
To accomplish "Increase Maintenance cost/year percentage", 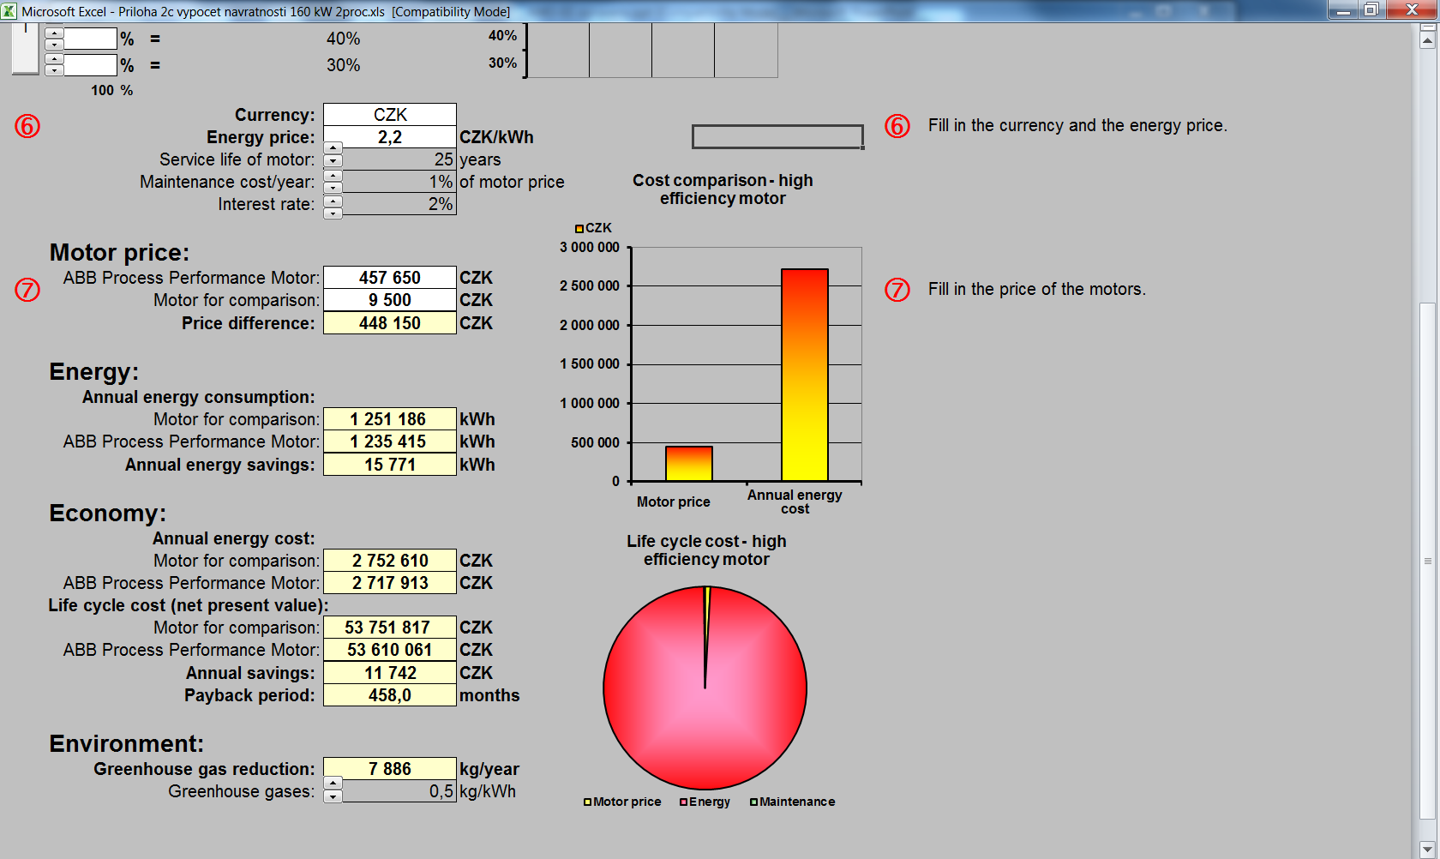I will (x=333, y=176).
